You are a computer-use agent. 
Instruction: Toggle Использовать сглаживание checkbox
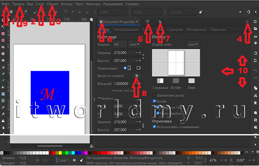(x=154, y=127)
